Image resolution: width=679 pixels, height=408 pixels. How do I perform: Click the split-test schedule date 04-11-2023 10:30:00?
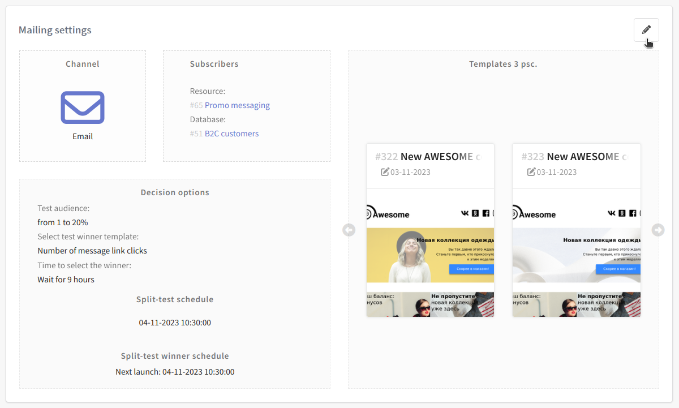coord(175,323)
